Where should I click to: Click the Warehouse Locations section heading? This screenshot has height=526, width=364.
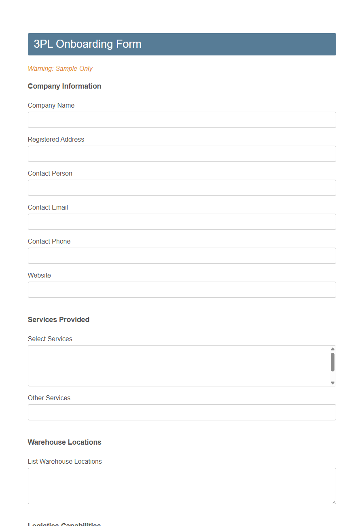[64, 442]
